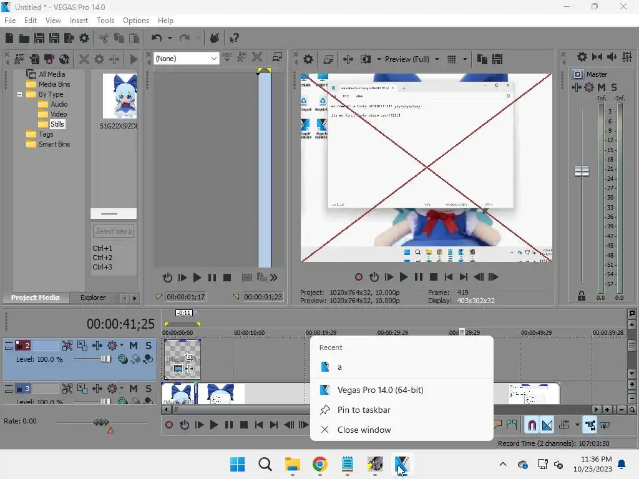Open Video Preview properties gear icon
Viewport: 639px width, 479px height.
[x=308, y=59]
